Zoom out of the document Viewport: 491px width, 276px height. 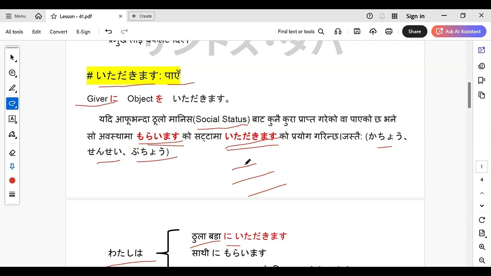point(482,261)
